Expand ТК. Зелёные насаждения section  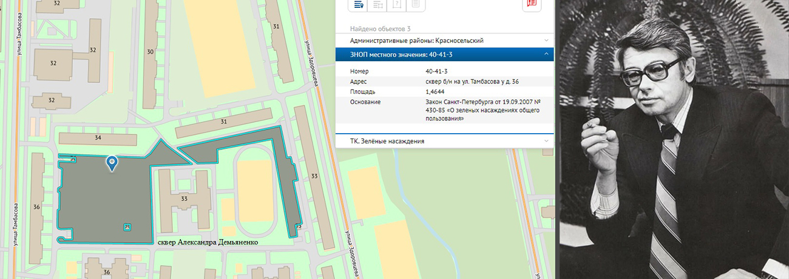coord(444,141)
